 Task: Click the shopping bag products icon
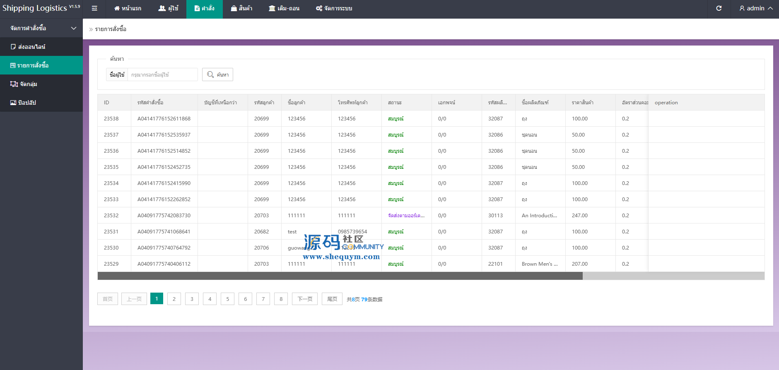(234, 8)
